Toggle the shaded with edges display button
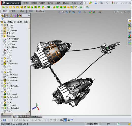The image size is (132, 126). click(65, 120)
